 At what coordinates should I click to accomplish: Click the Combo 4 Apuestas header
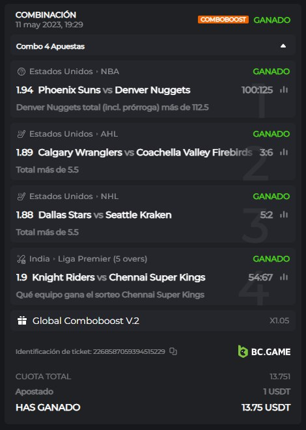153,46
